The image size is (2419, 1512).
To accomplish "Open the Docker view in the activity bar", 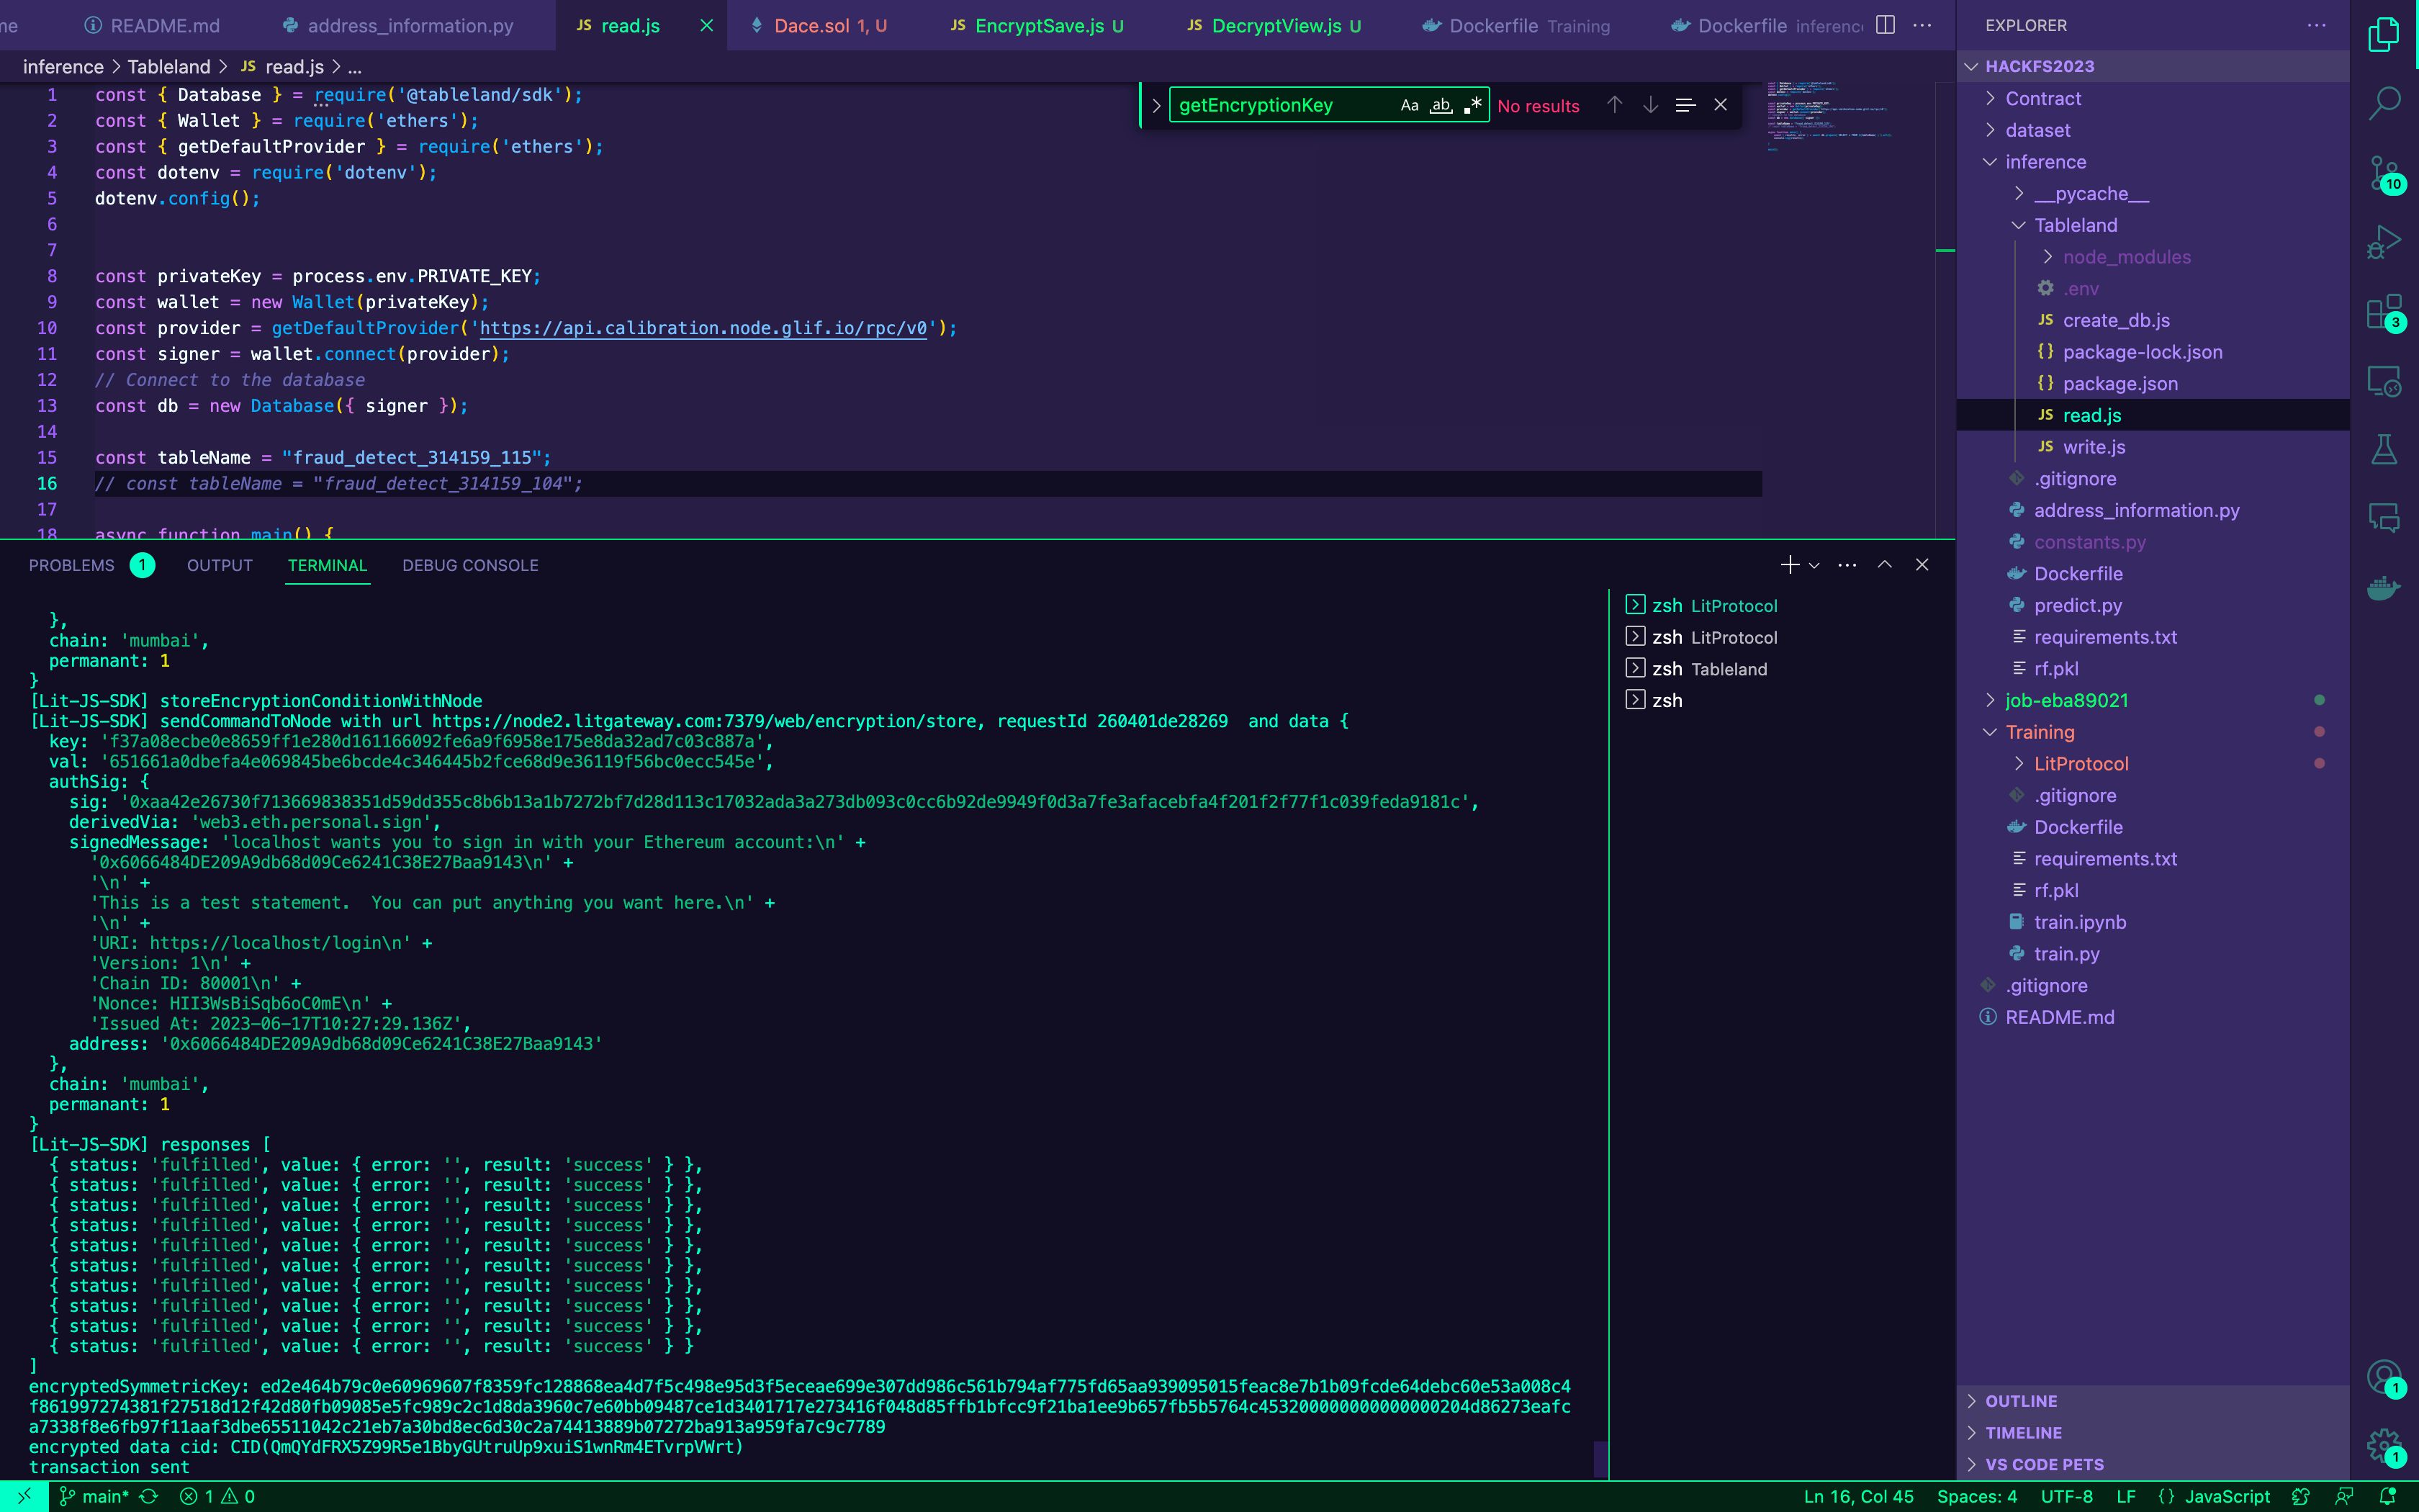I will (2384, 588).
